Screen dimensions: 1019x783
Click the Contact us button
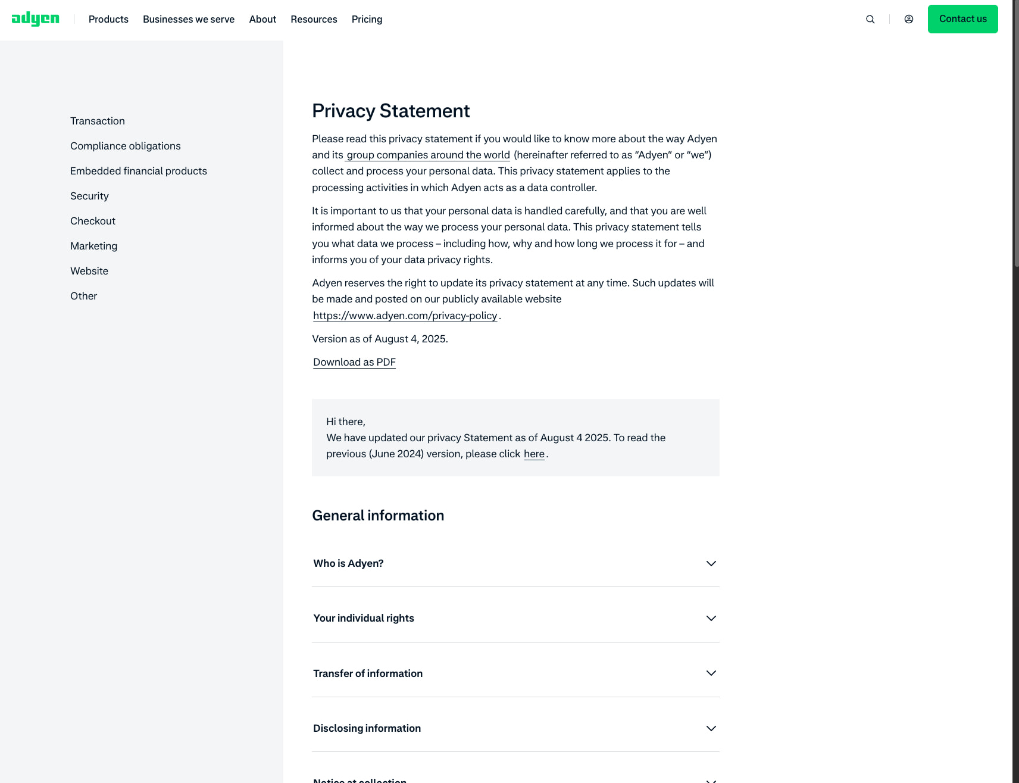pos(963,19)
